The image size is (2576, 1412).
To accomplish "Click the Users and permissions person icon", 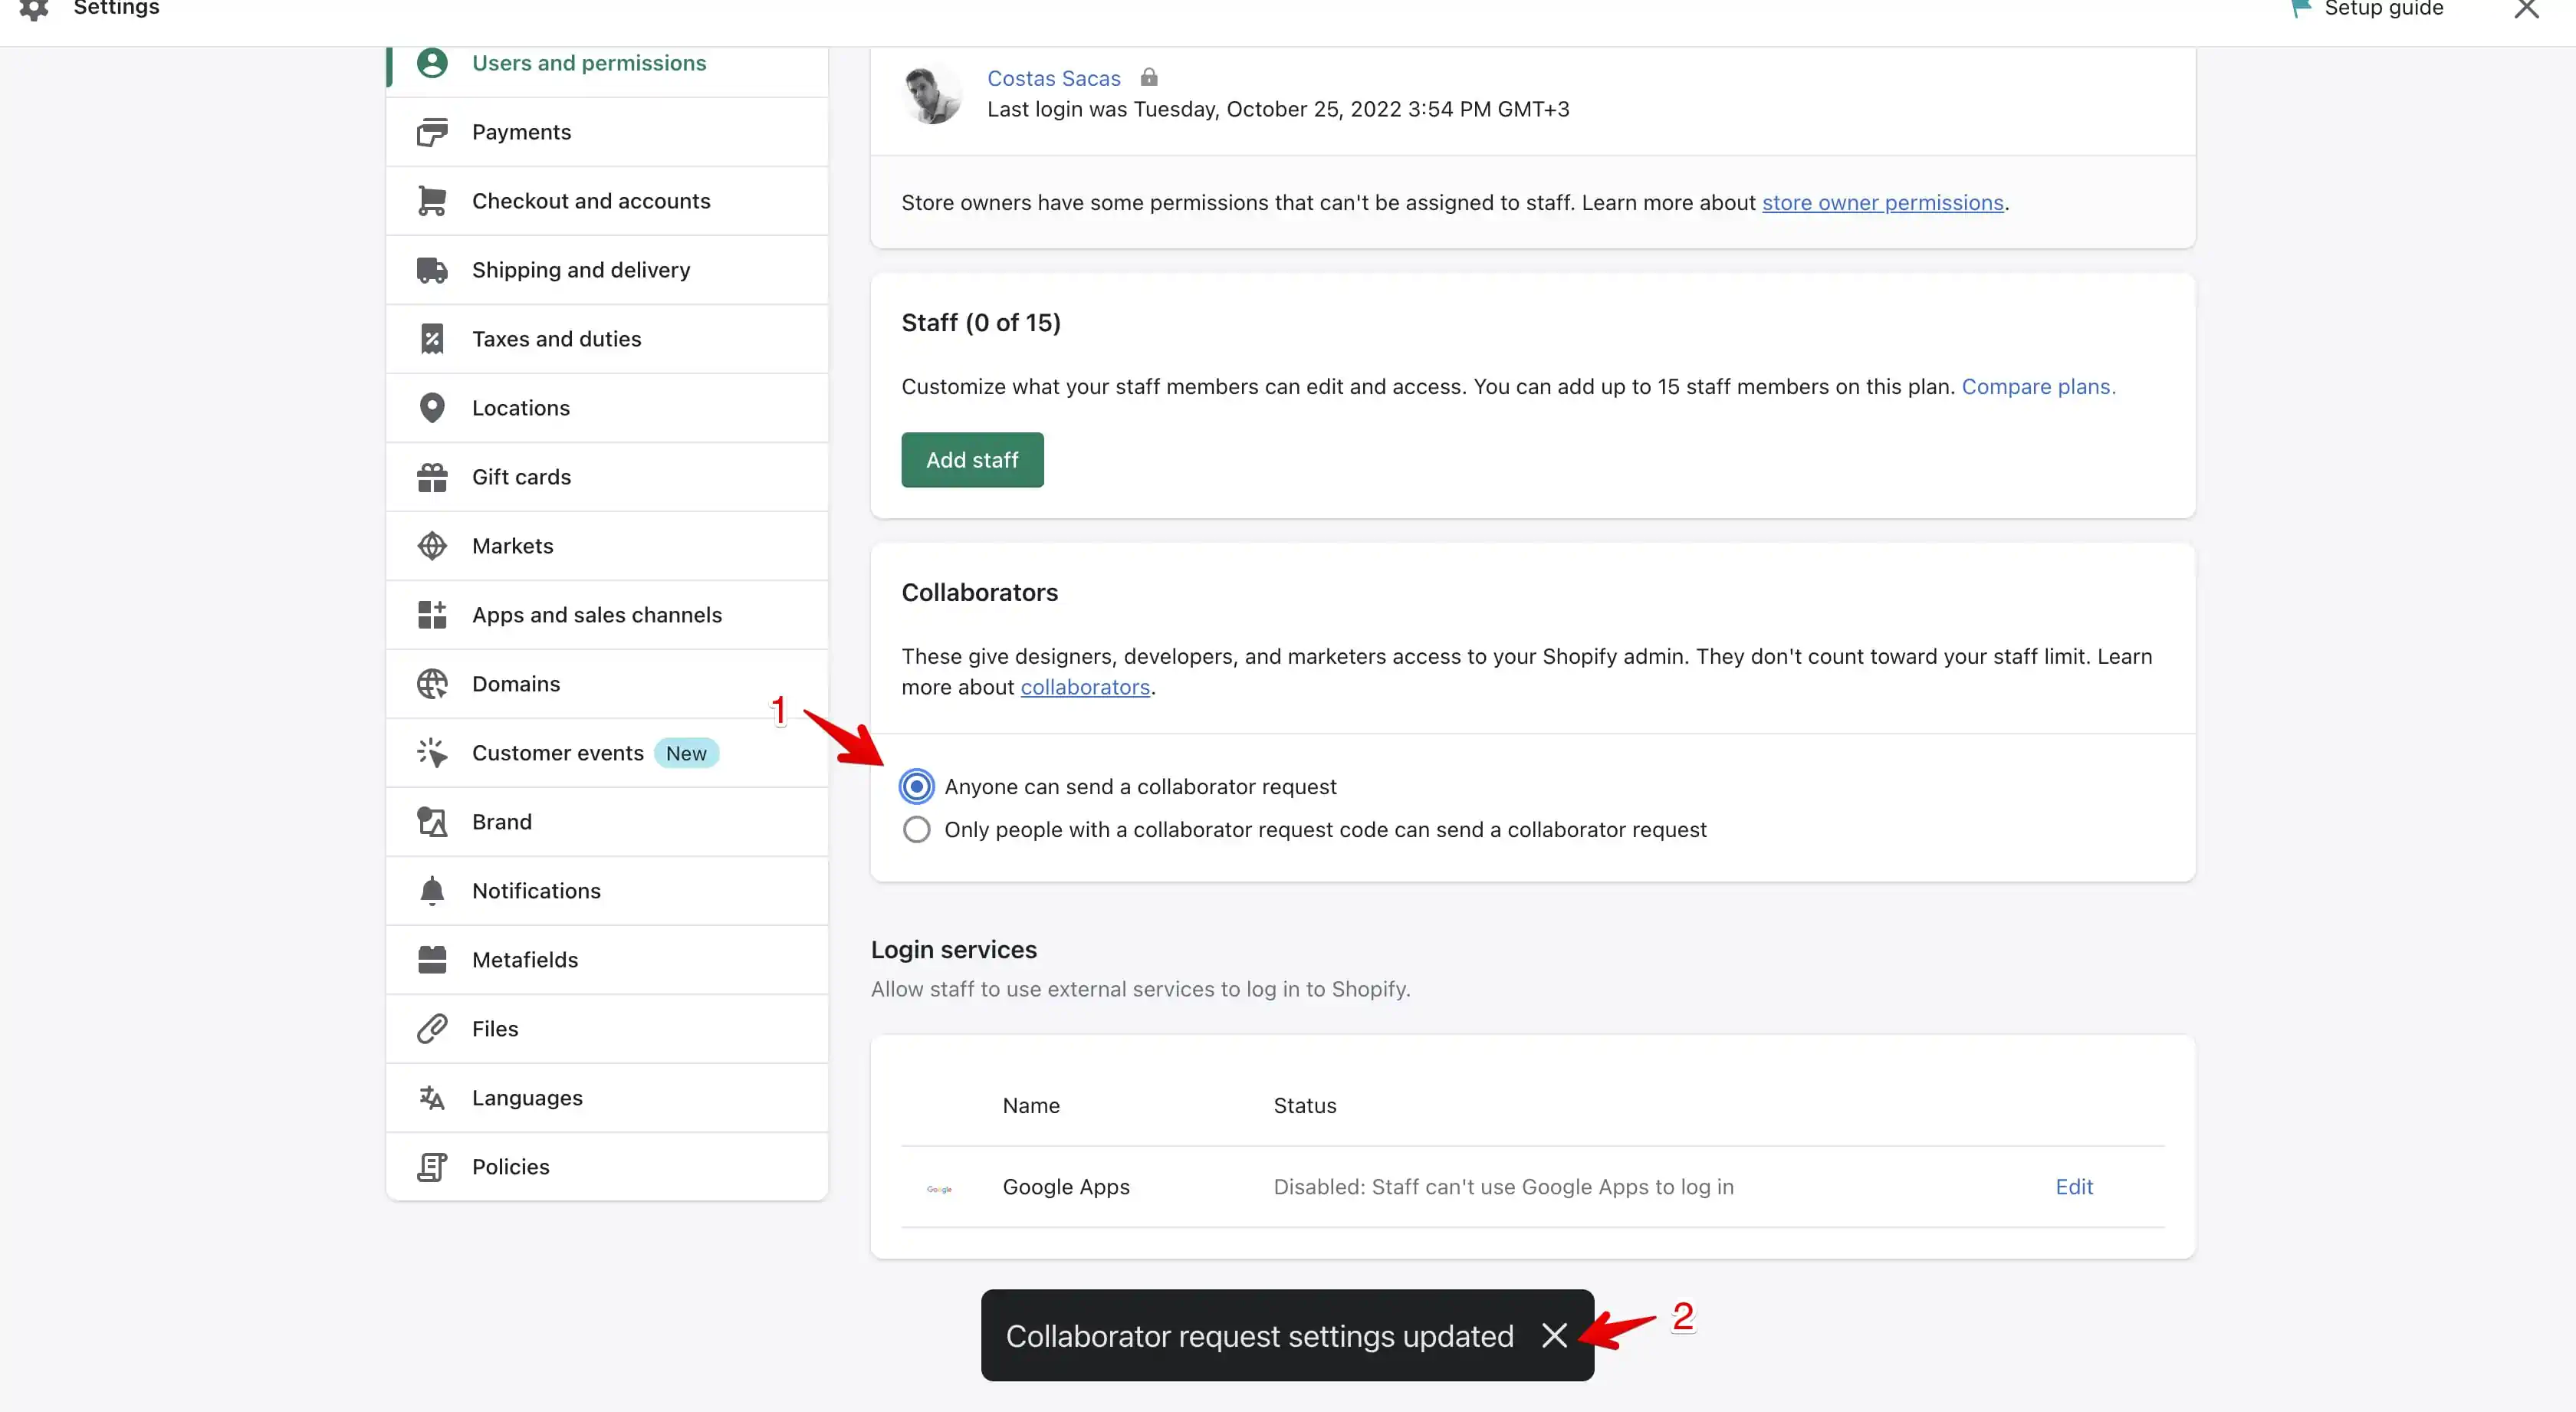I will click(x=432, y=63).
